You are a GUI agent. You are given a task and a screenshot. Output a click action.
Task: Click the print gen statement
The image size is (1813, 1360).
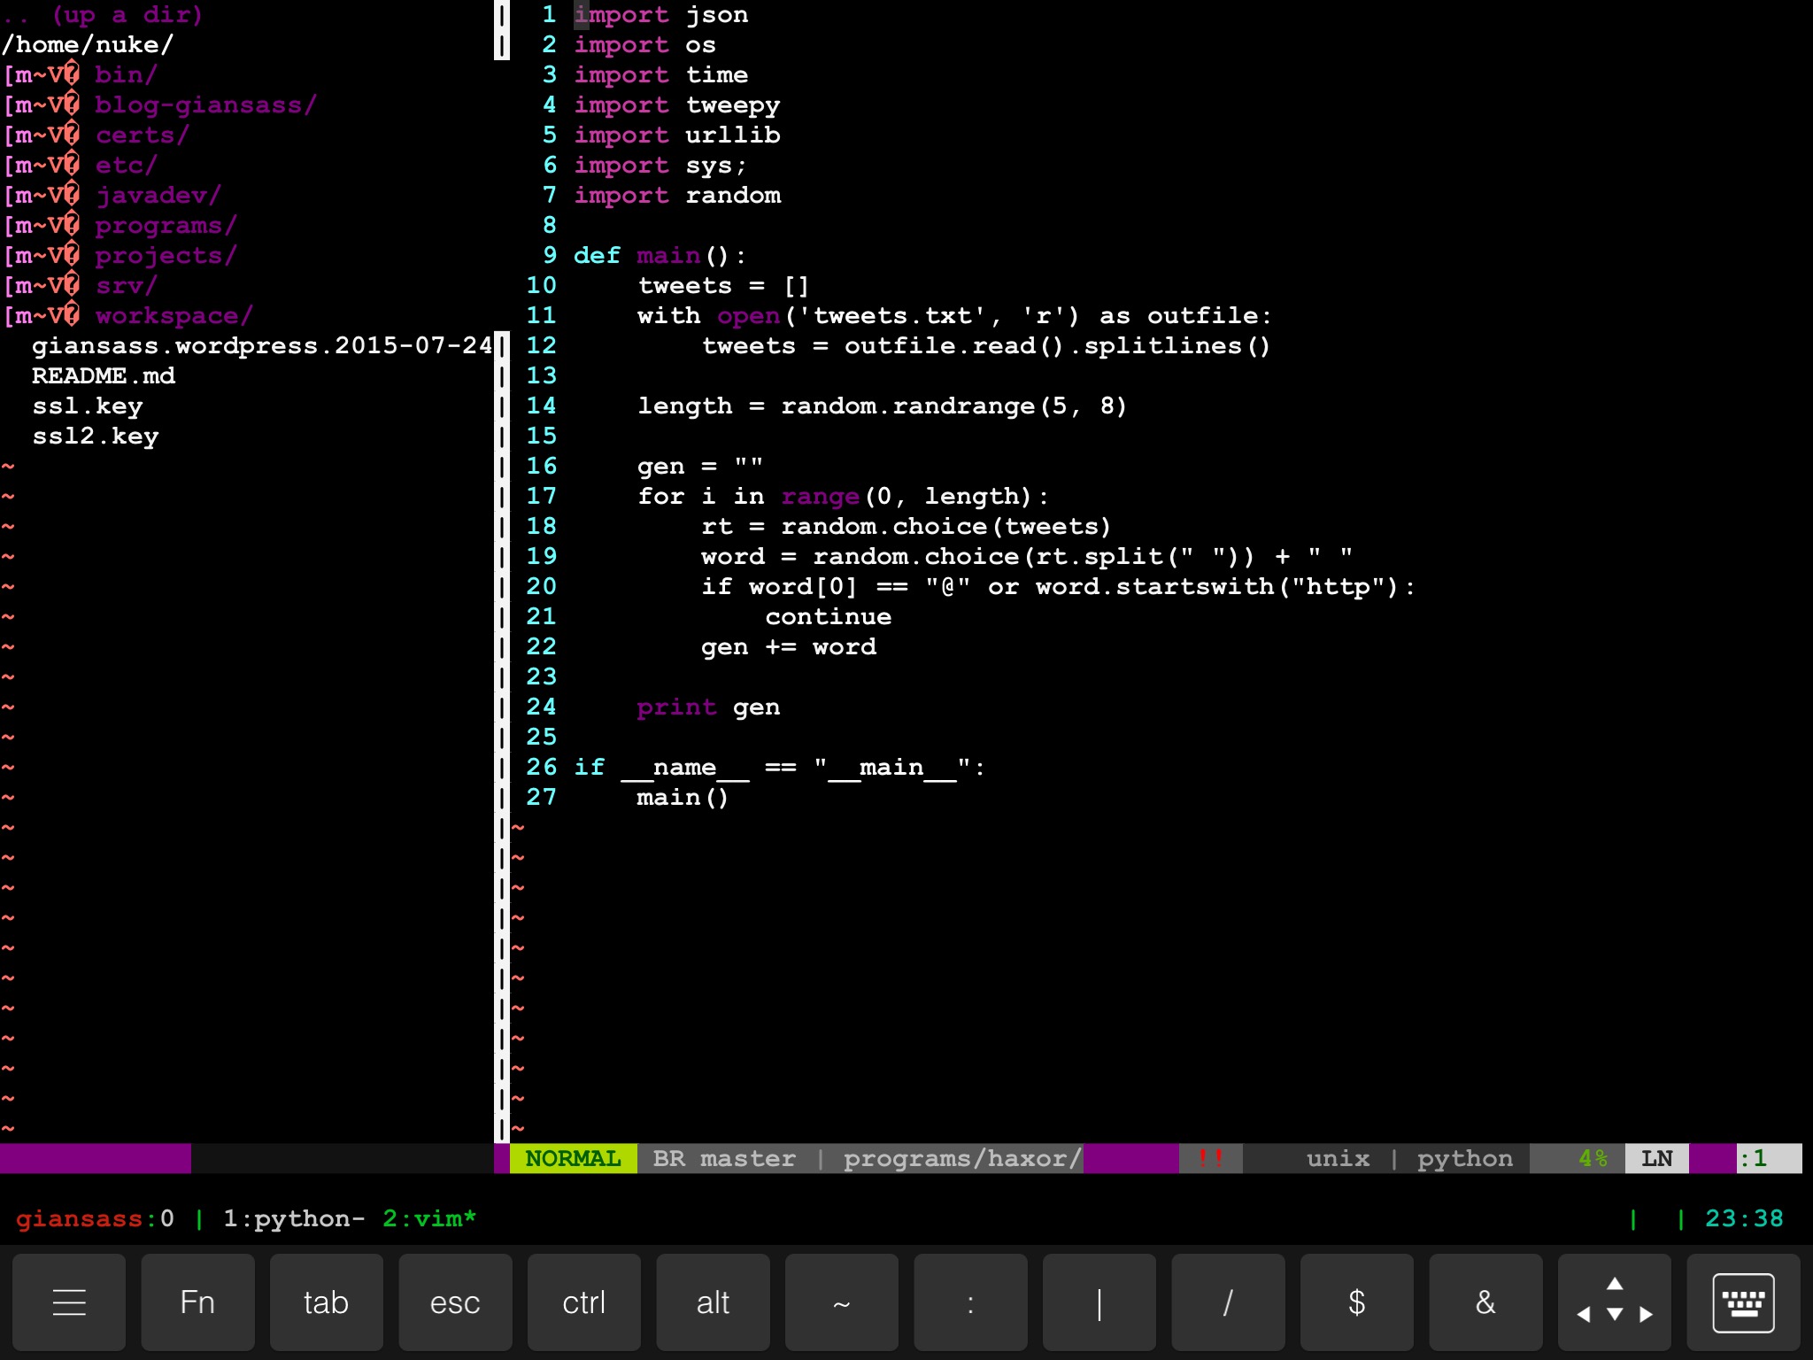click(708, 707)
